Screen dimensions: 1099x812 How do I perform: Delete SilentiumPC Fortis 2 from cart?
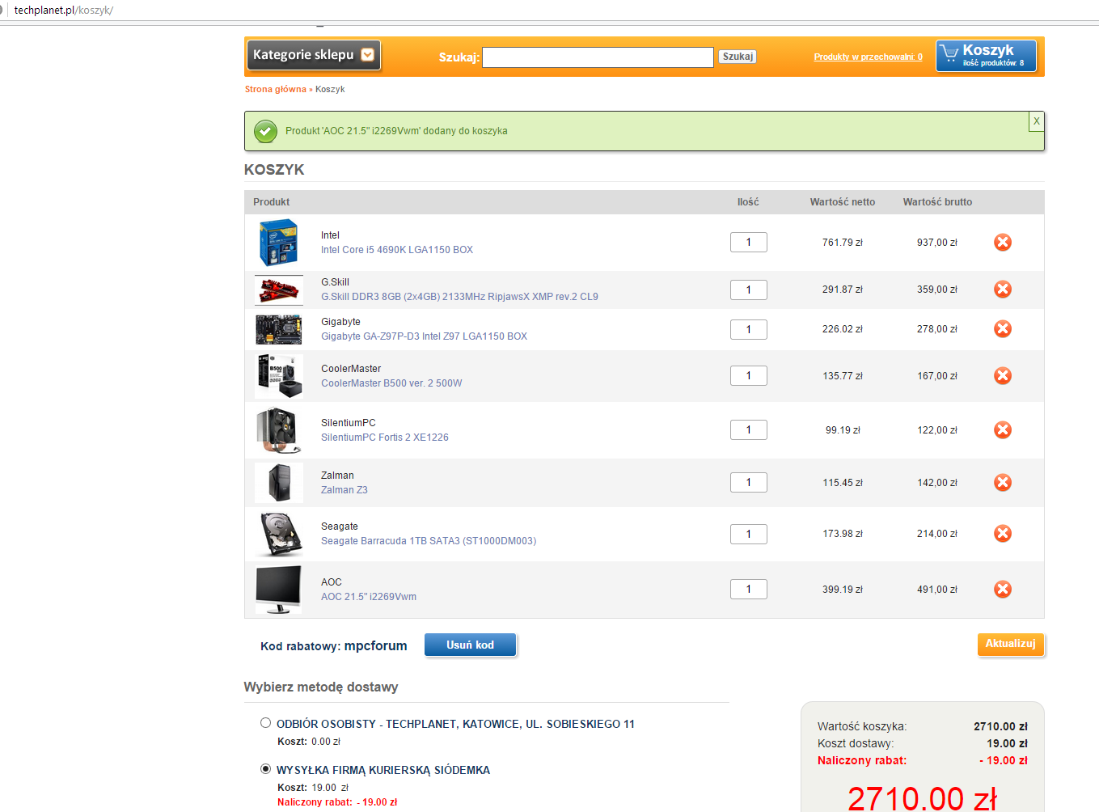click(1003, 430)
